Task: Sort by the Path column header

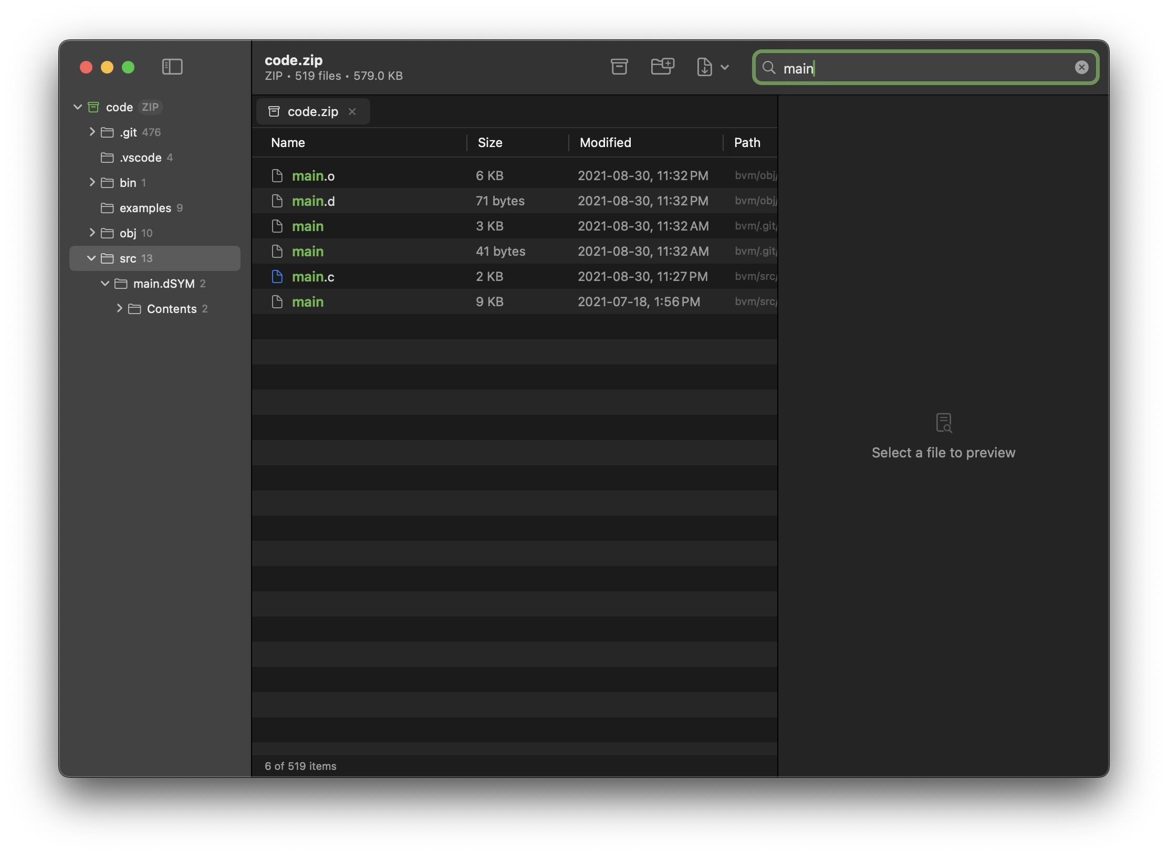Action: pos(747,142)
